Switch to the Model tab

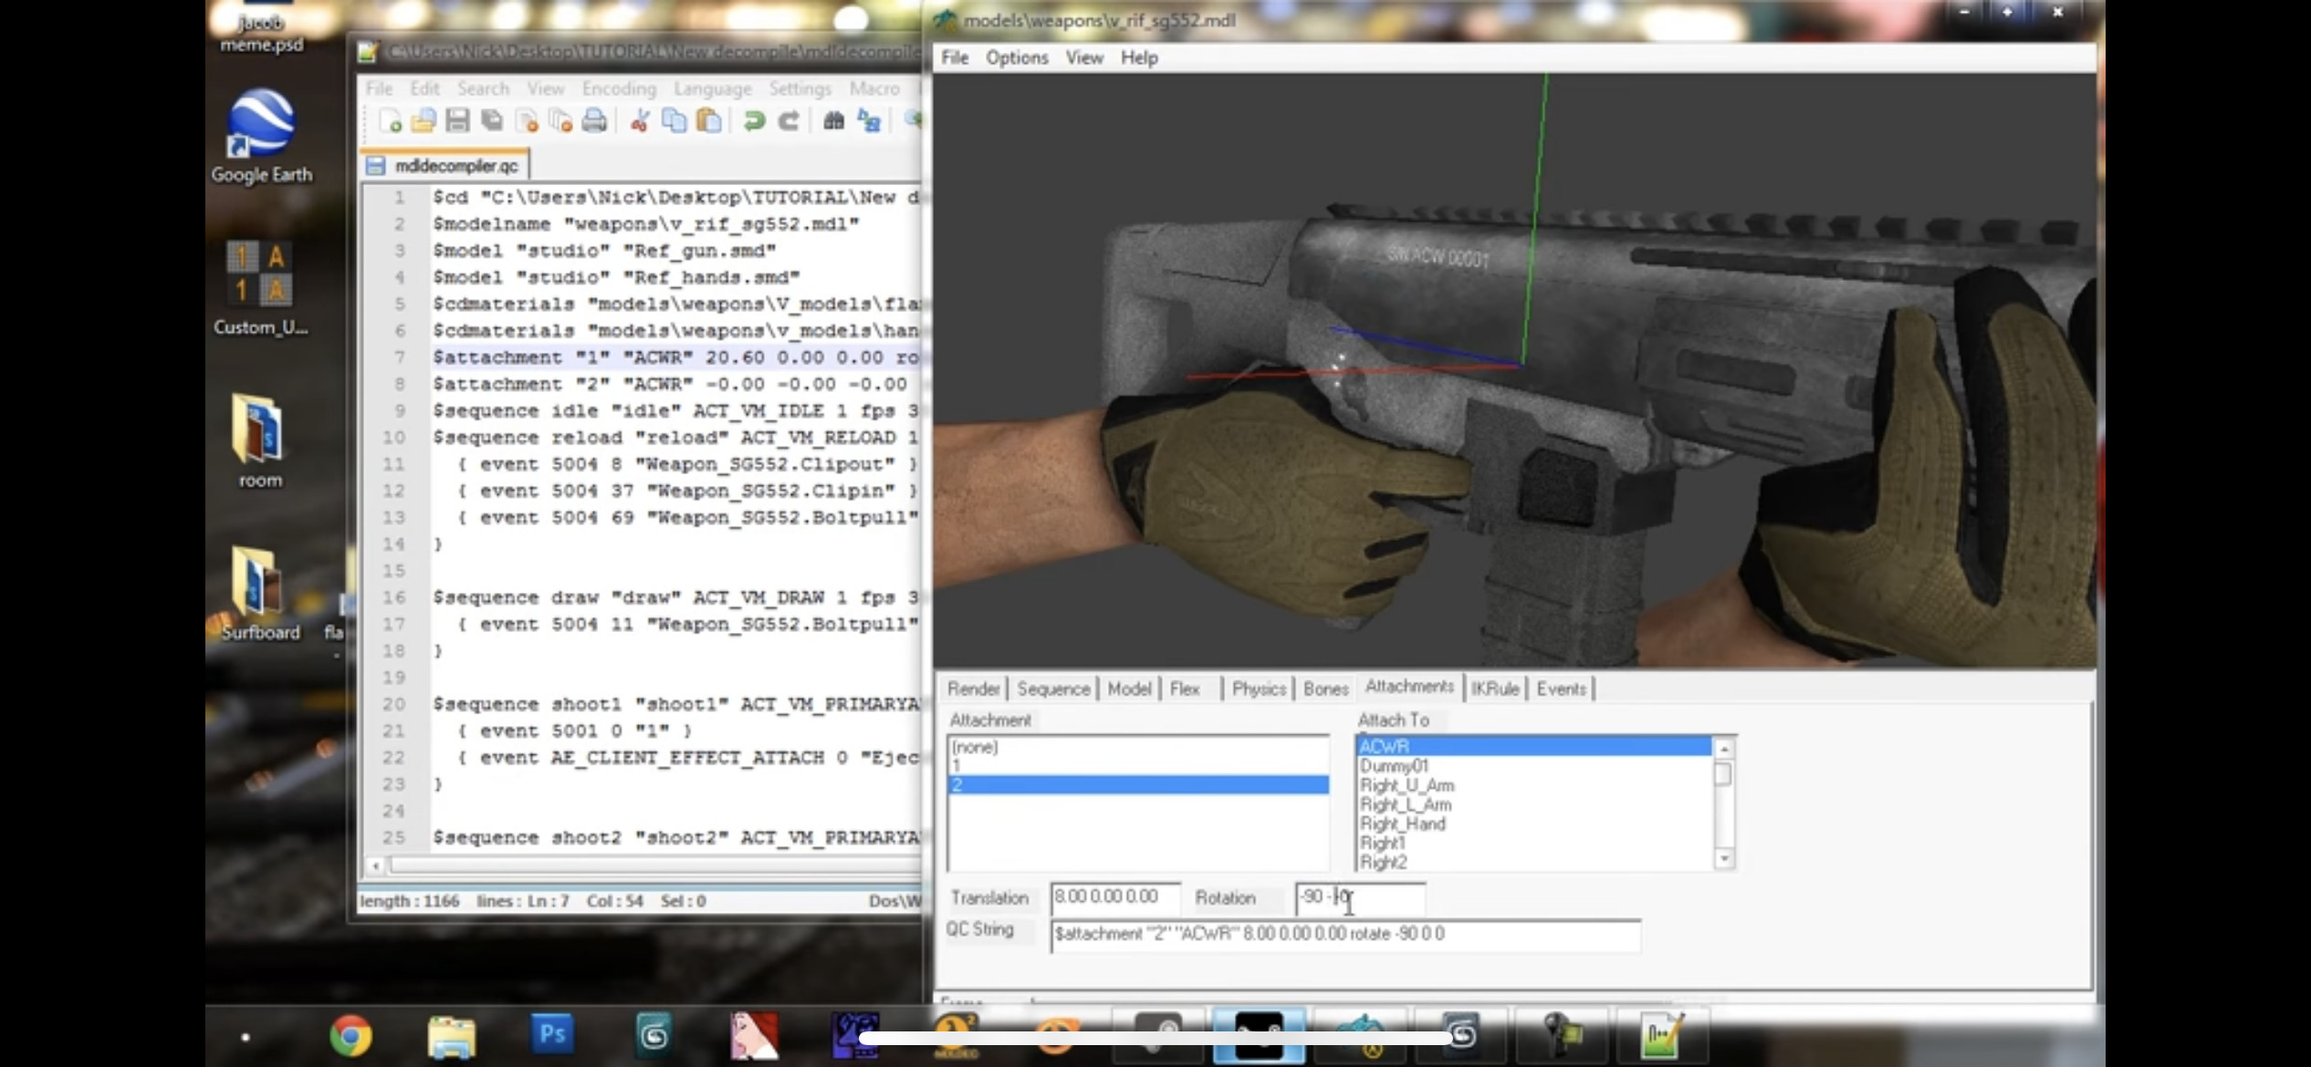point(1129,689)
